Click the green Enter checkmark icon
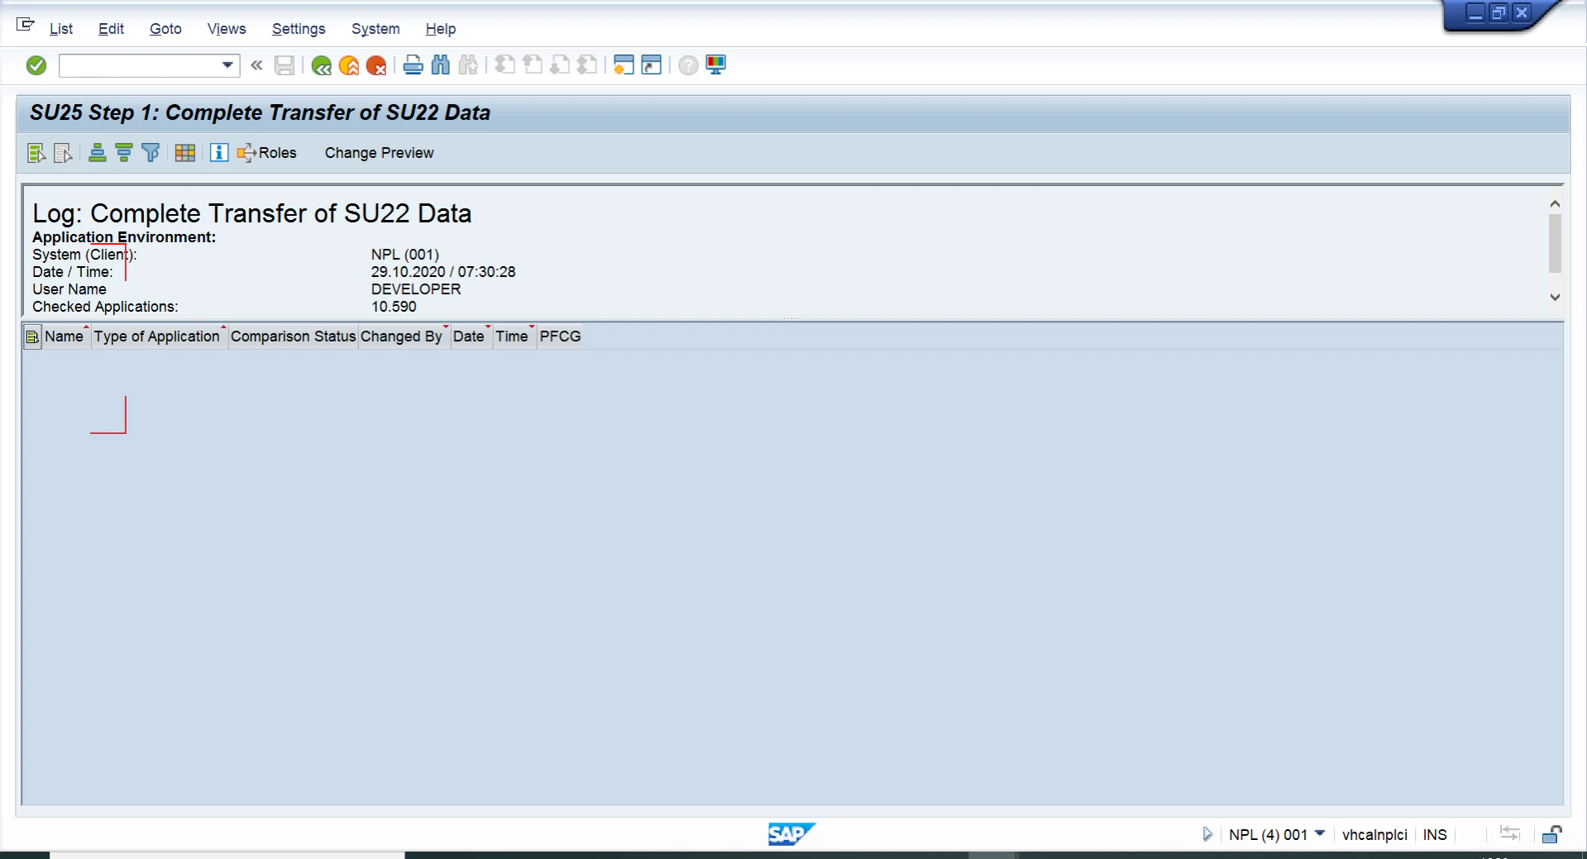The height and width of the screenshot is (859, 1587). tap(36, 65)
